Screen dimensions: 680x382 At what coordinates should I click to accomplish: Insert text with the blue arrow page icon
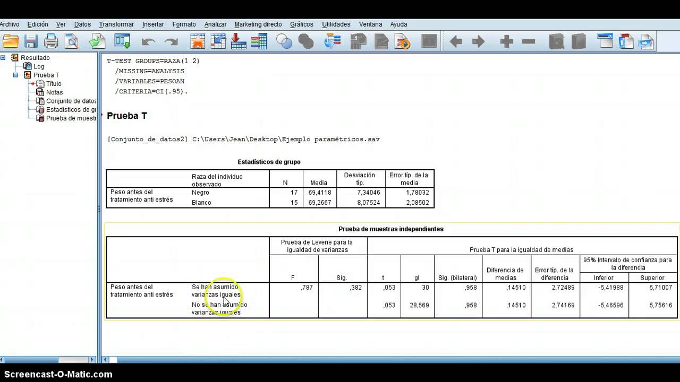(646, 41)
